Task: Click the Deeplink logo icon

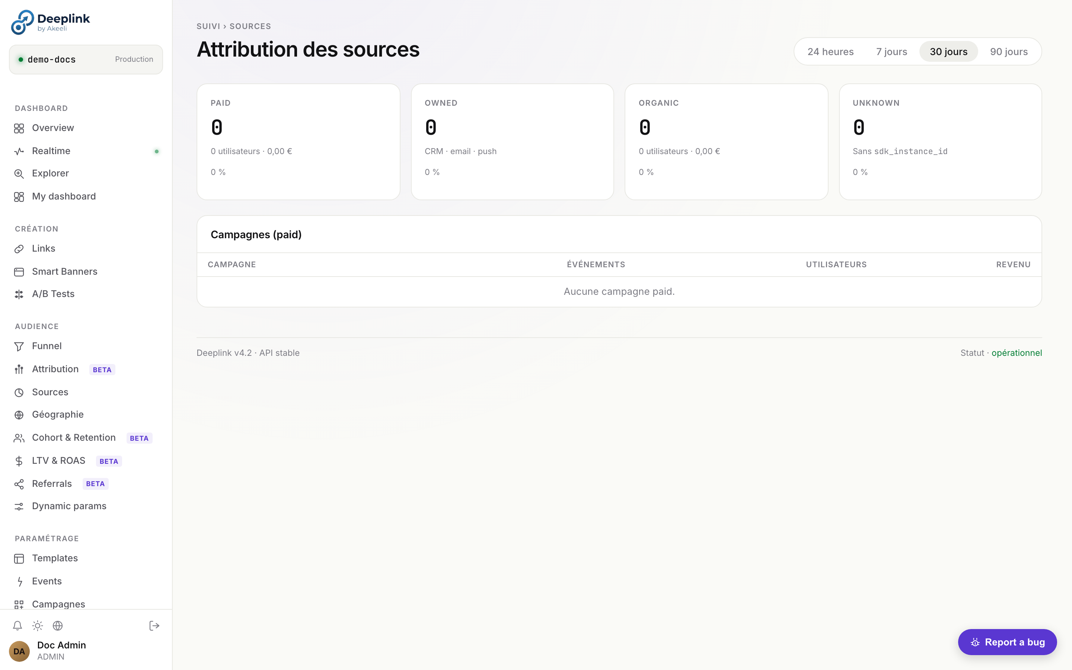Action: click(22, 22)
